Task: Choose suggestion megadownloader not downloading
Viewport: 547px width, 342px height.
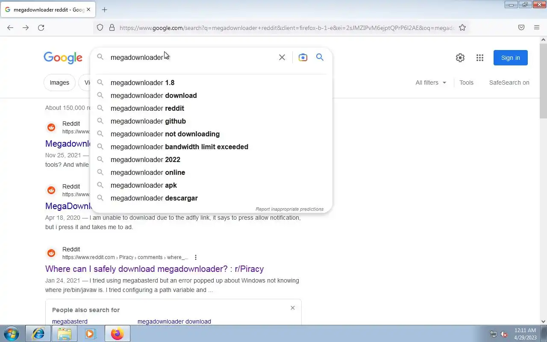Action: coord(212,134)
